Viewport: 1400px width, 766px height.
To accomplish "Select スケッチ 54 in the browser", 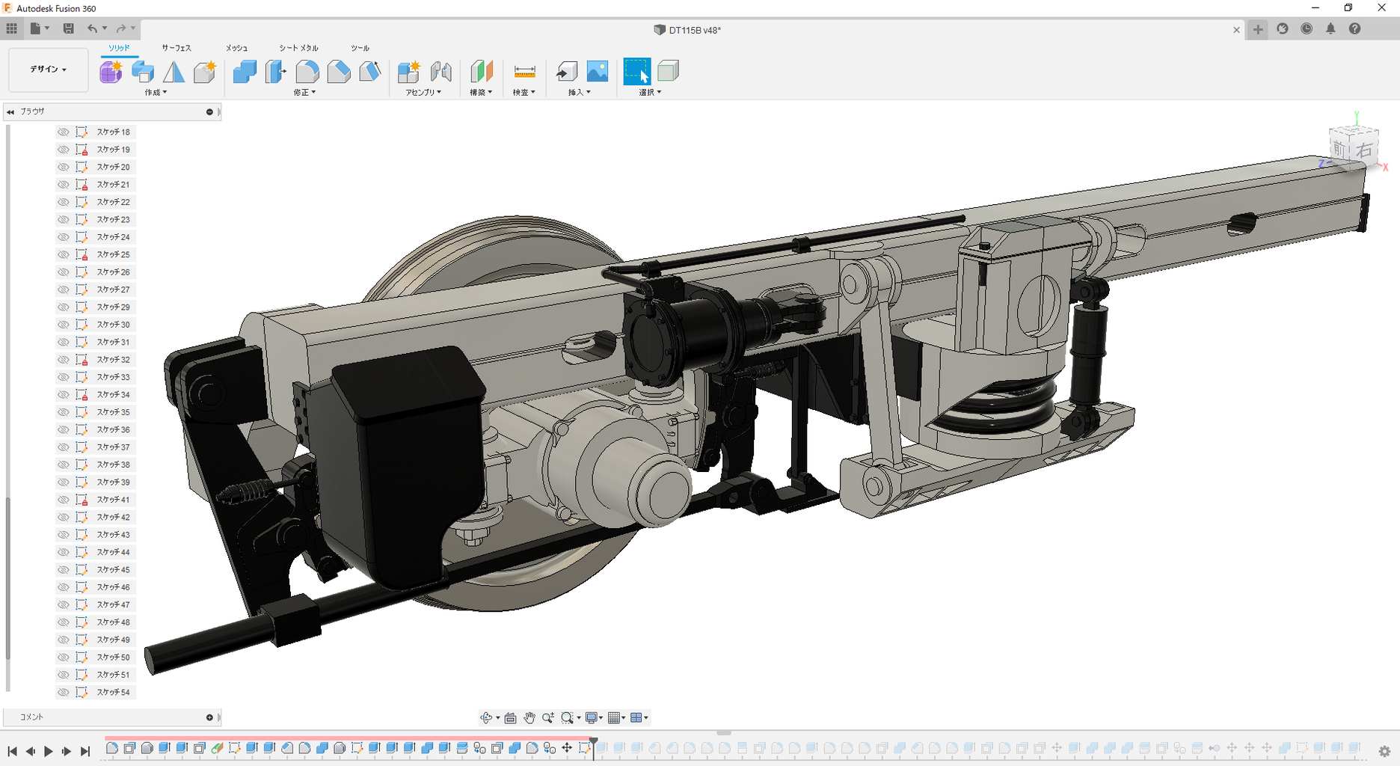I will (x=113, y=693).
